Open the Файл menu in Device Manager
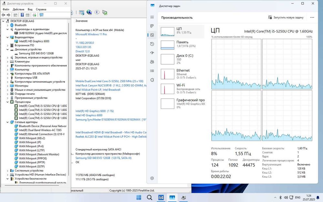The height and width of the screenshot is (202, 323). (6, 9)
